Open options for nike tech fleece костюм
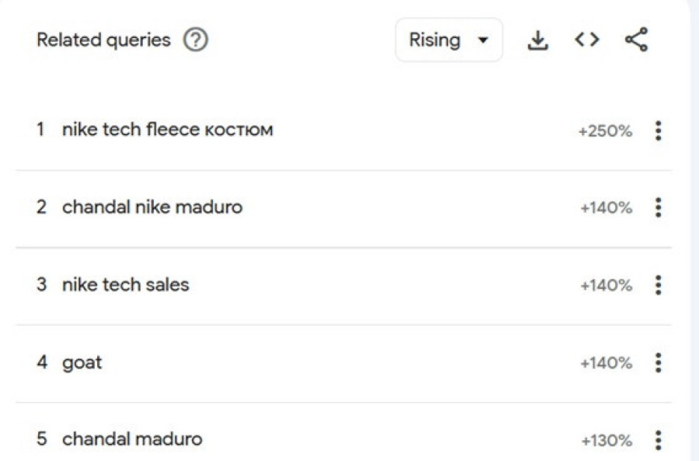Image resolution: width=699 pixels, height=461 pixels. tap(658, 131)
